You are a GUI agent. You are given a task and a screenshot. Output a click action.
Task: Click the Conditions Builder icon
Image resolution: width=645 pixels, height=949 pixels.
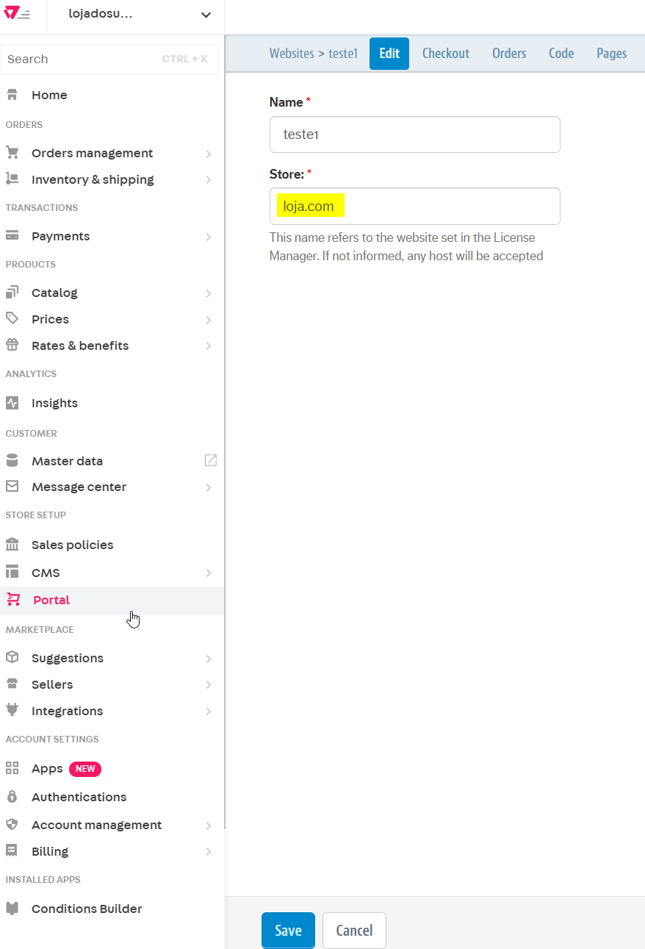pyautogui.click(x=12, y=908)
